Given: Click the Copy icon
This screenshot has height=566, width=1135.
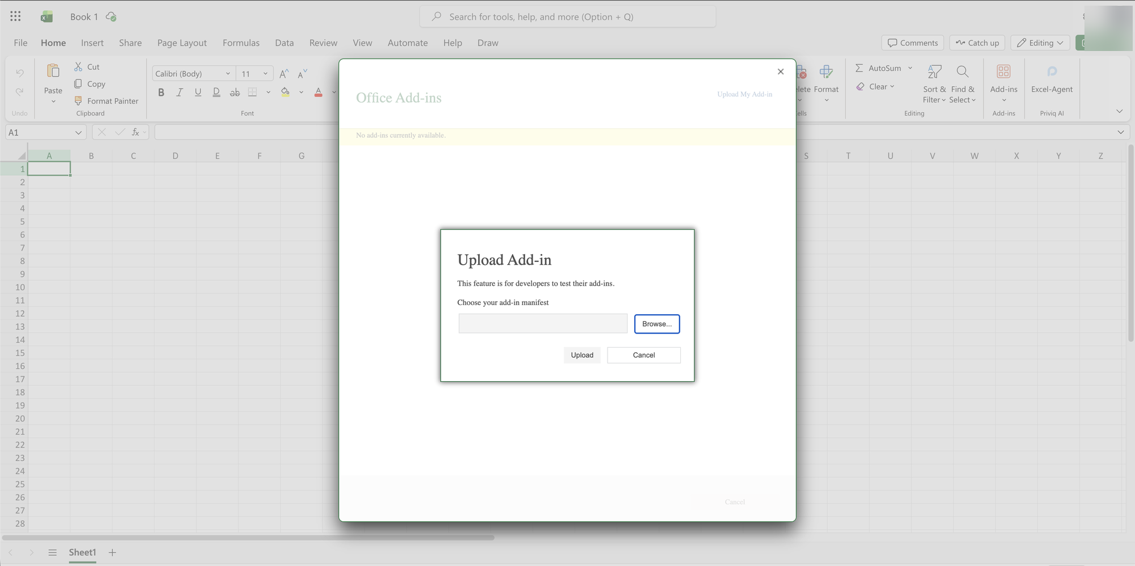Looking at the screenshot, I should (x=78, y=84).
